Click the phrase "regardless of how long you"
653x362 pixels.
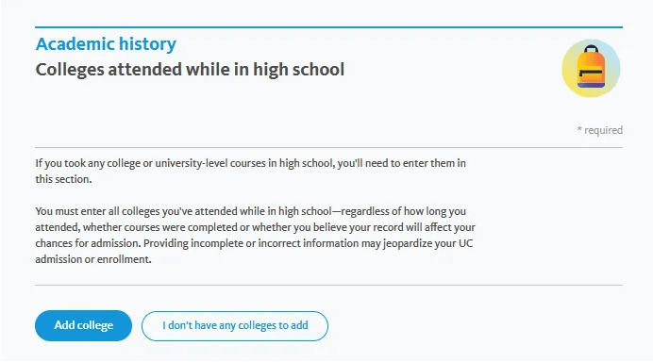pyautogui.click(x=404, y=211)
